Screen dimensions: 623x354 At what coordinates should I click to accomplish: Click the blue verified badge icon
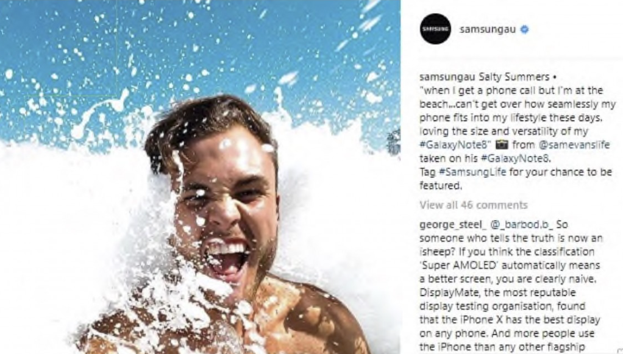[524, 29]
